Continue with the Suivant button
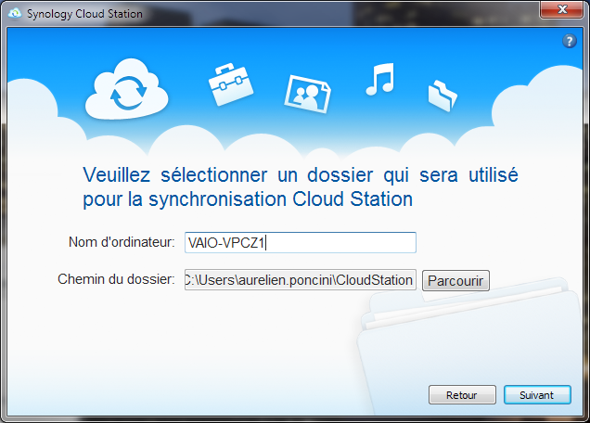The width and height of the screenshot is (590, 423). (x=537, y=395)
